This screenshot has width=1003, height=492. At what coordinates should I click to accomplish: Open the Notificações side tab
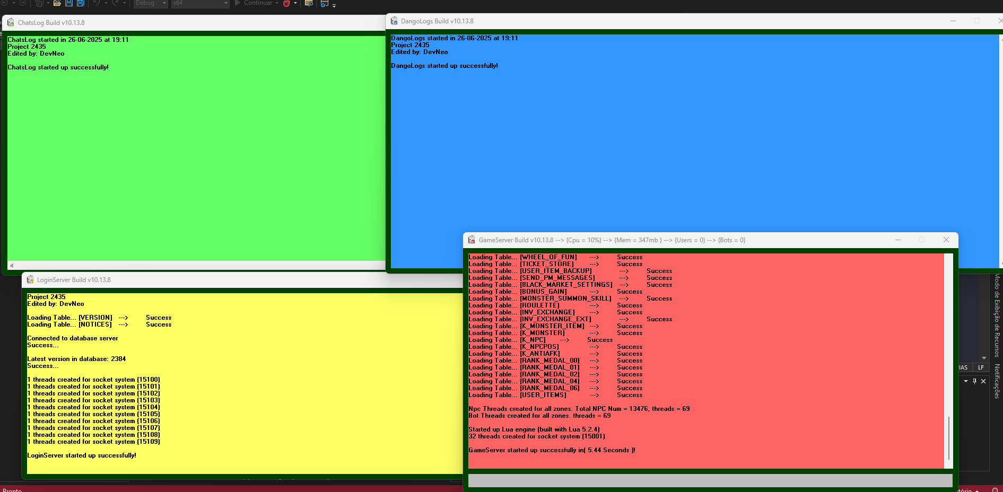(997, 381)
